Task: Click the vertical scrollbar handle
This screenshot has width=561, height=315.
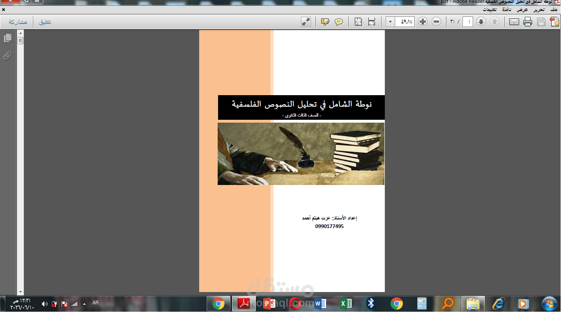Action: [20, 41]
